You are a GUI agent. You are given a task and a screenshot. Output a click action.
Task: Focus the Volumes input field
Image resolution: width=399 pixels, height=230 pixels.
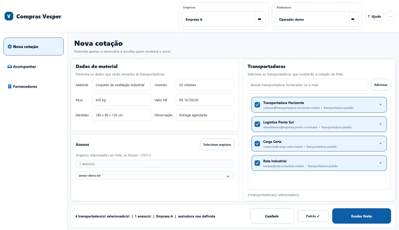click(x=205, y=85)
